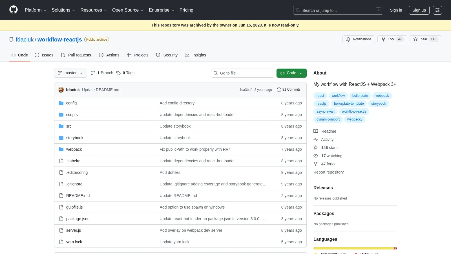
Task: Click the Pricing link
Action: [186, 10]
